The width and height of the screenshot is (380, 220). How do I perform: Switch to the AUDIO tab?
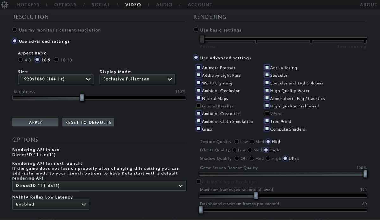164,4
